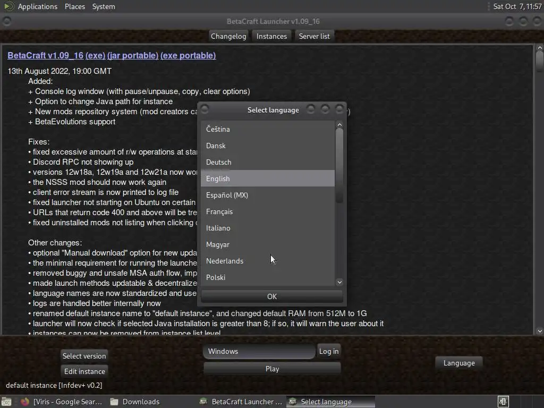Select Nederlands from the language list
Image resolution: width=544 pixels, height=408 pixels.
tap(268, 261)
